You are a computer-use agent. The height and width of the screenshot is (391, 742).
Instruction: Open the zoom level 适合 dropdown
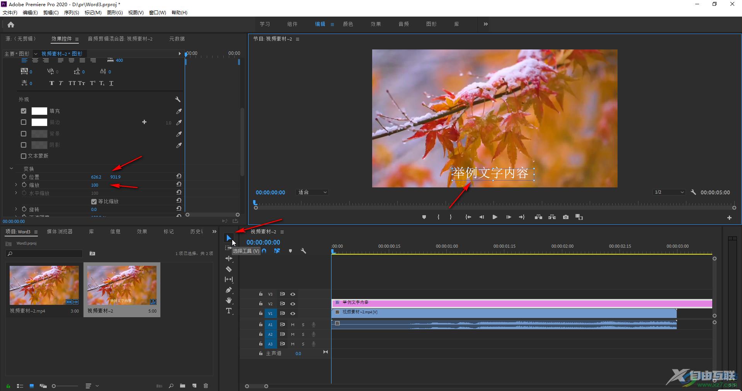coord(312,192)
